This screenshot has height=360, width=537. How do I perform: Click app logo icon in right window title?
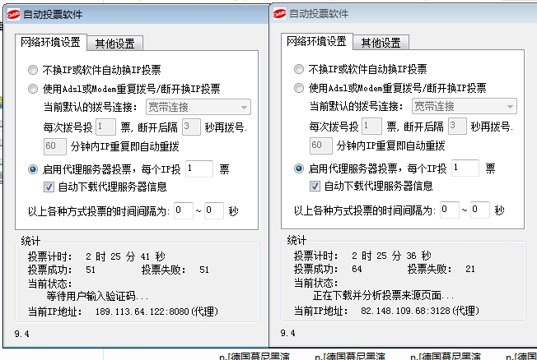279,14
